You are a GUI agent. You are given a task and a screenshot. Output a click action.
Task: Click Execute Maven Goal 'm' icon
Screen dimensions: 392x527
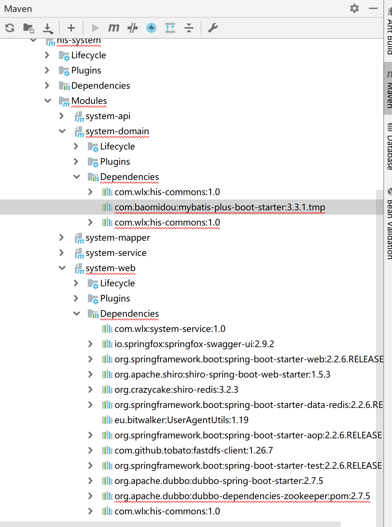tap(114, 28)
